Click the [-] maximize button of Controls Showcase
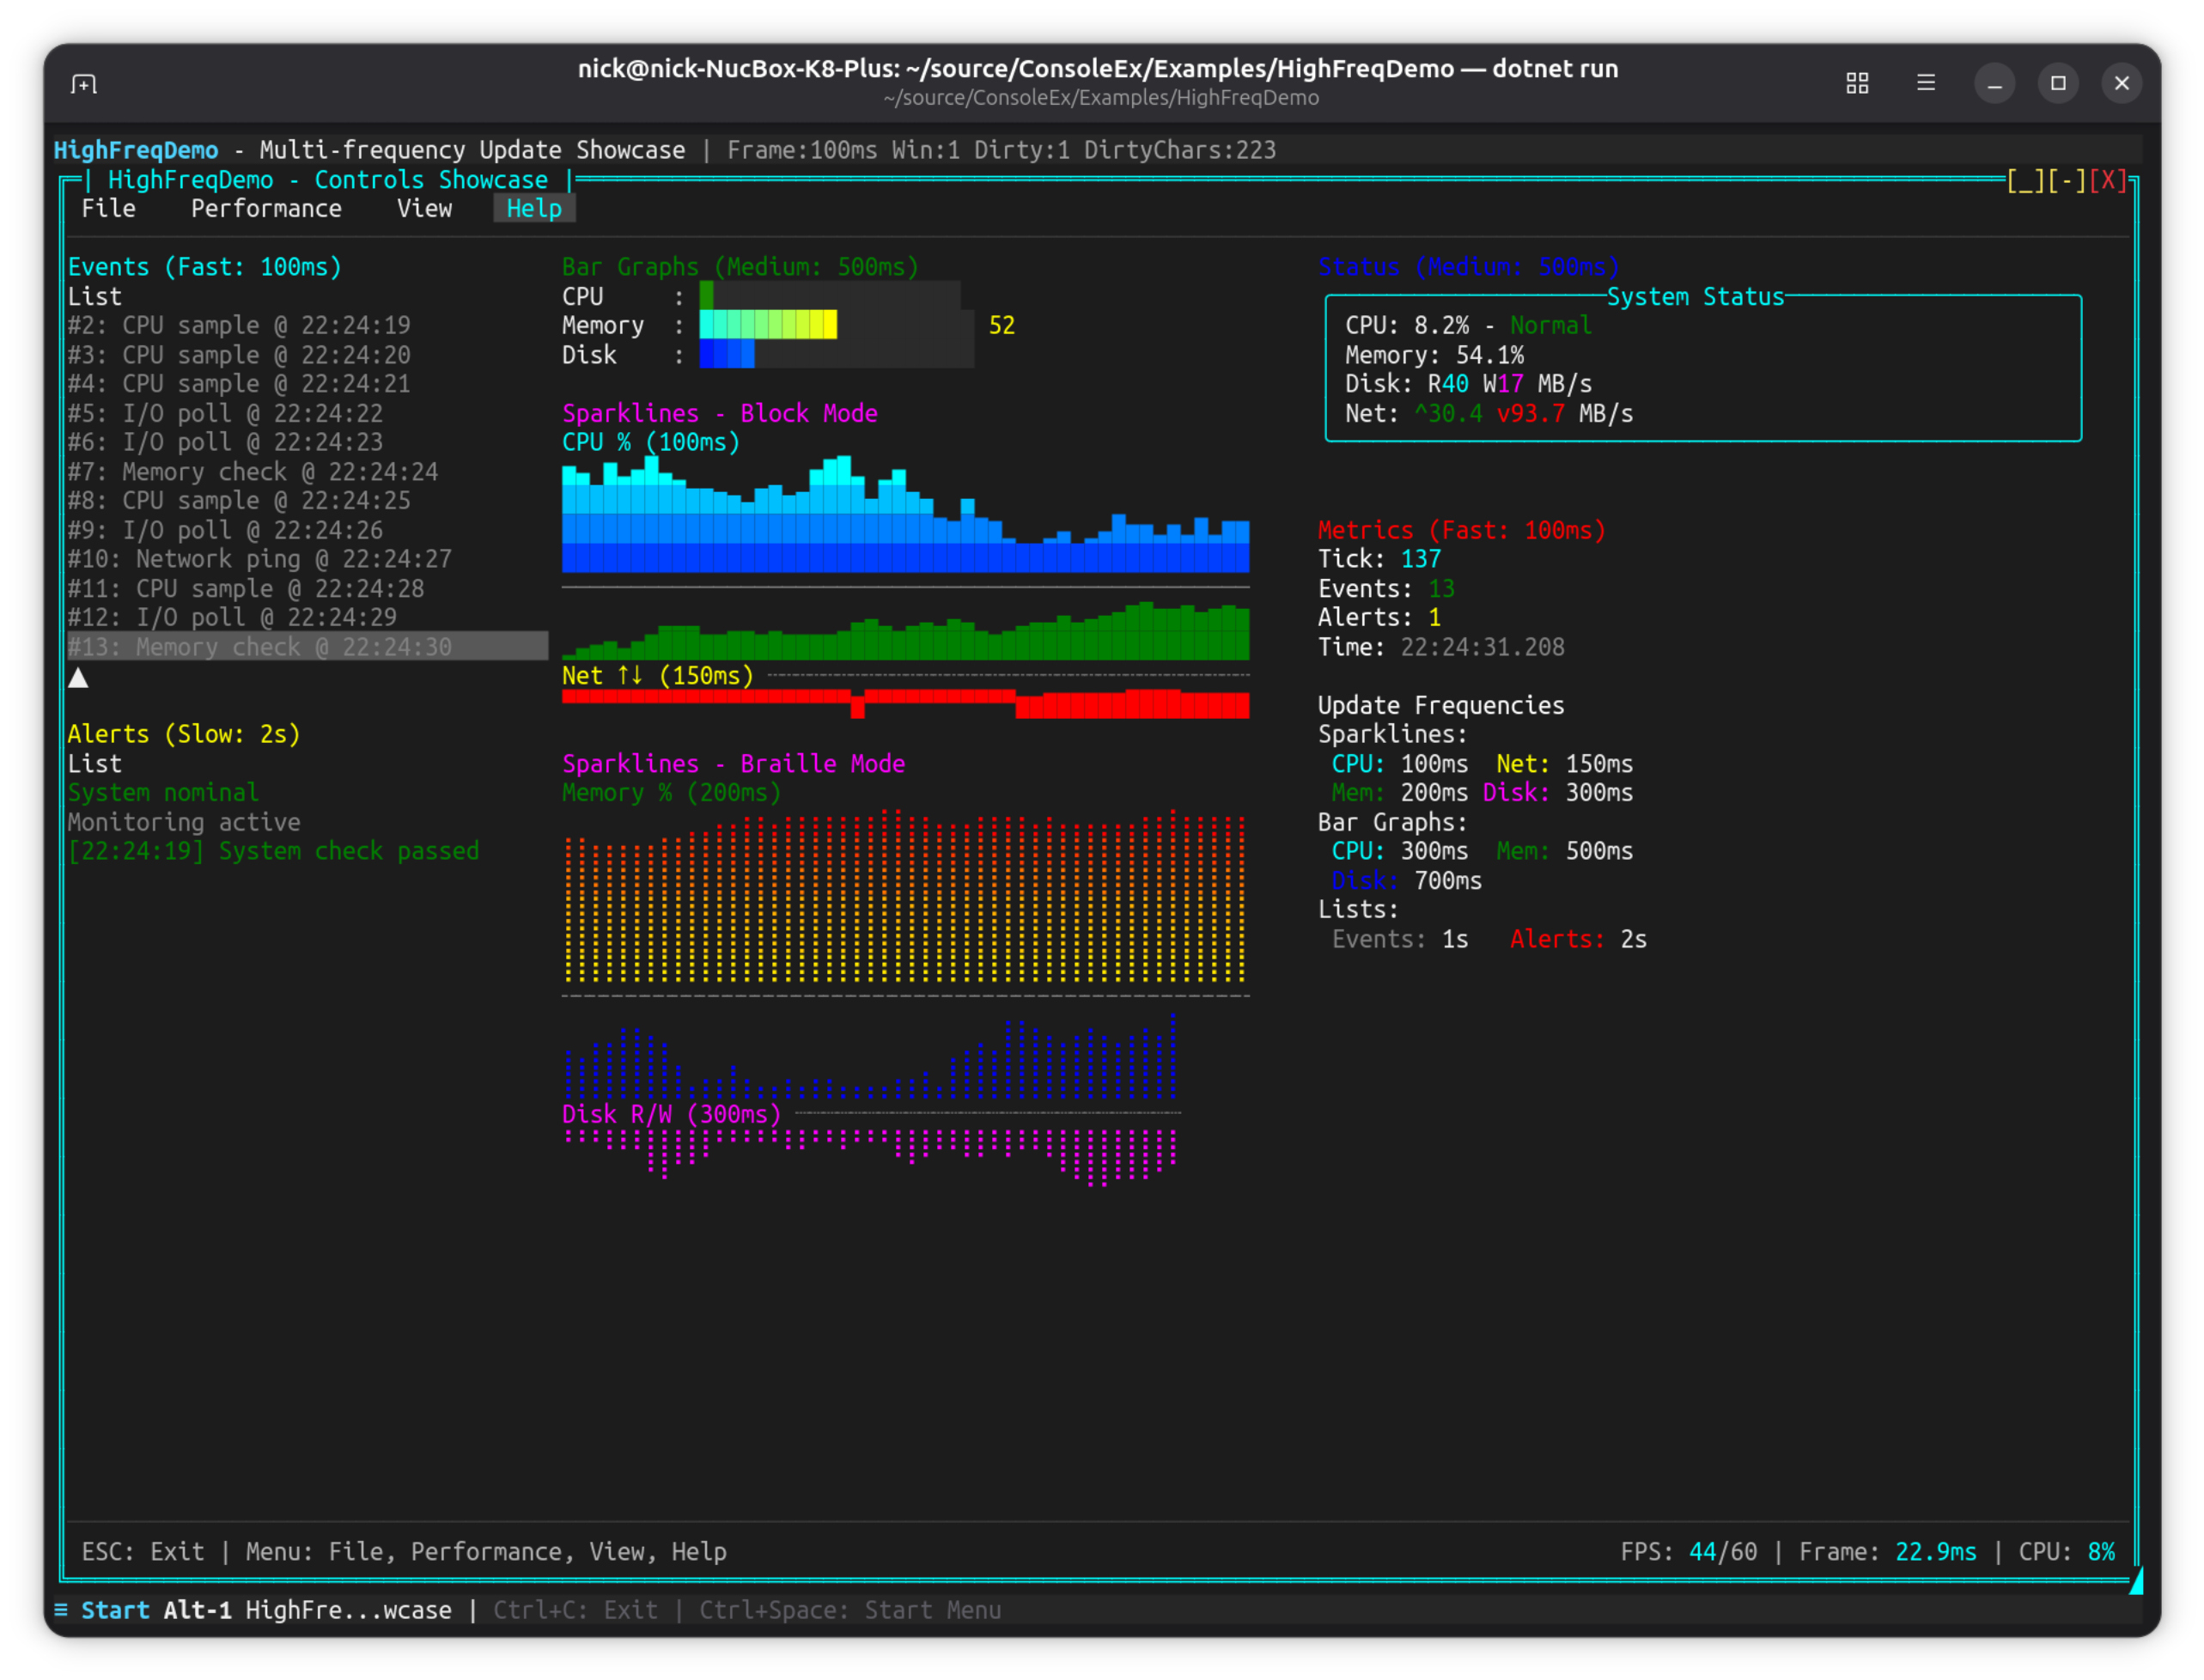This screenshot has height=1680, width=2204. click(2066, 181)
